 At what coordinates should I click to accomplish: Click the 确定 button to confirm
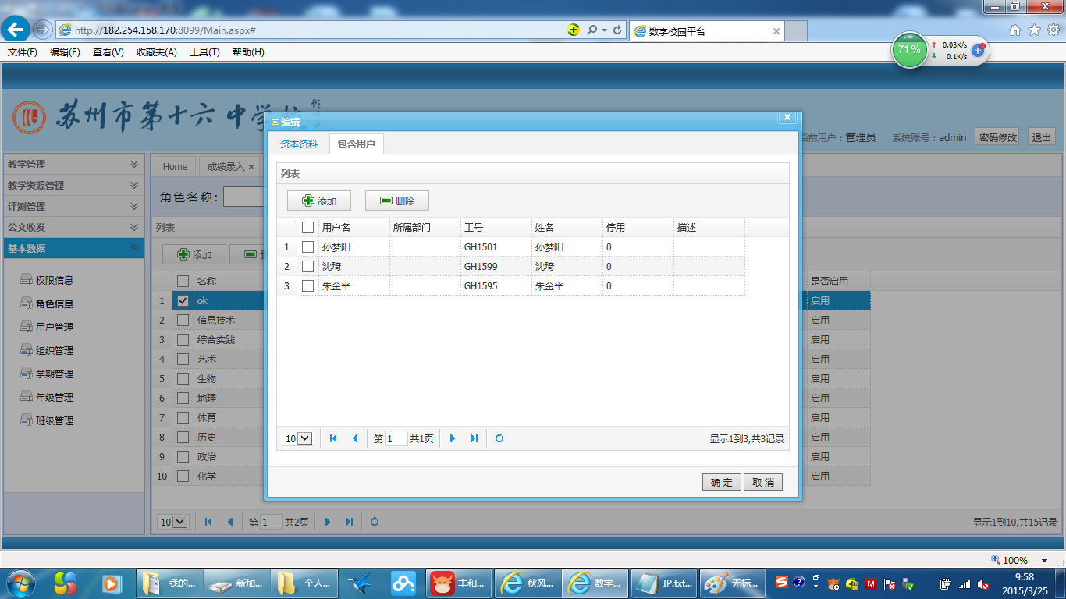tap(720, 481)
